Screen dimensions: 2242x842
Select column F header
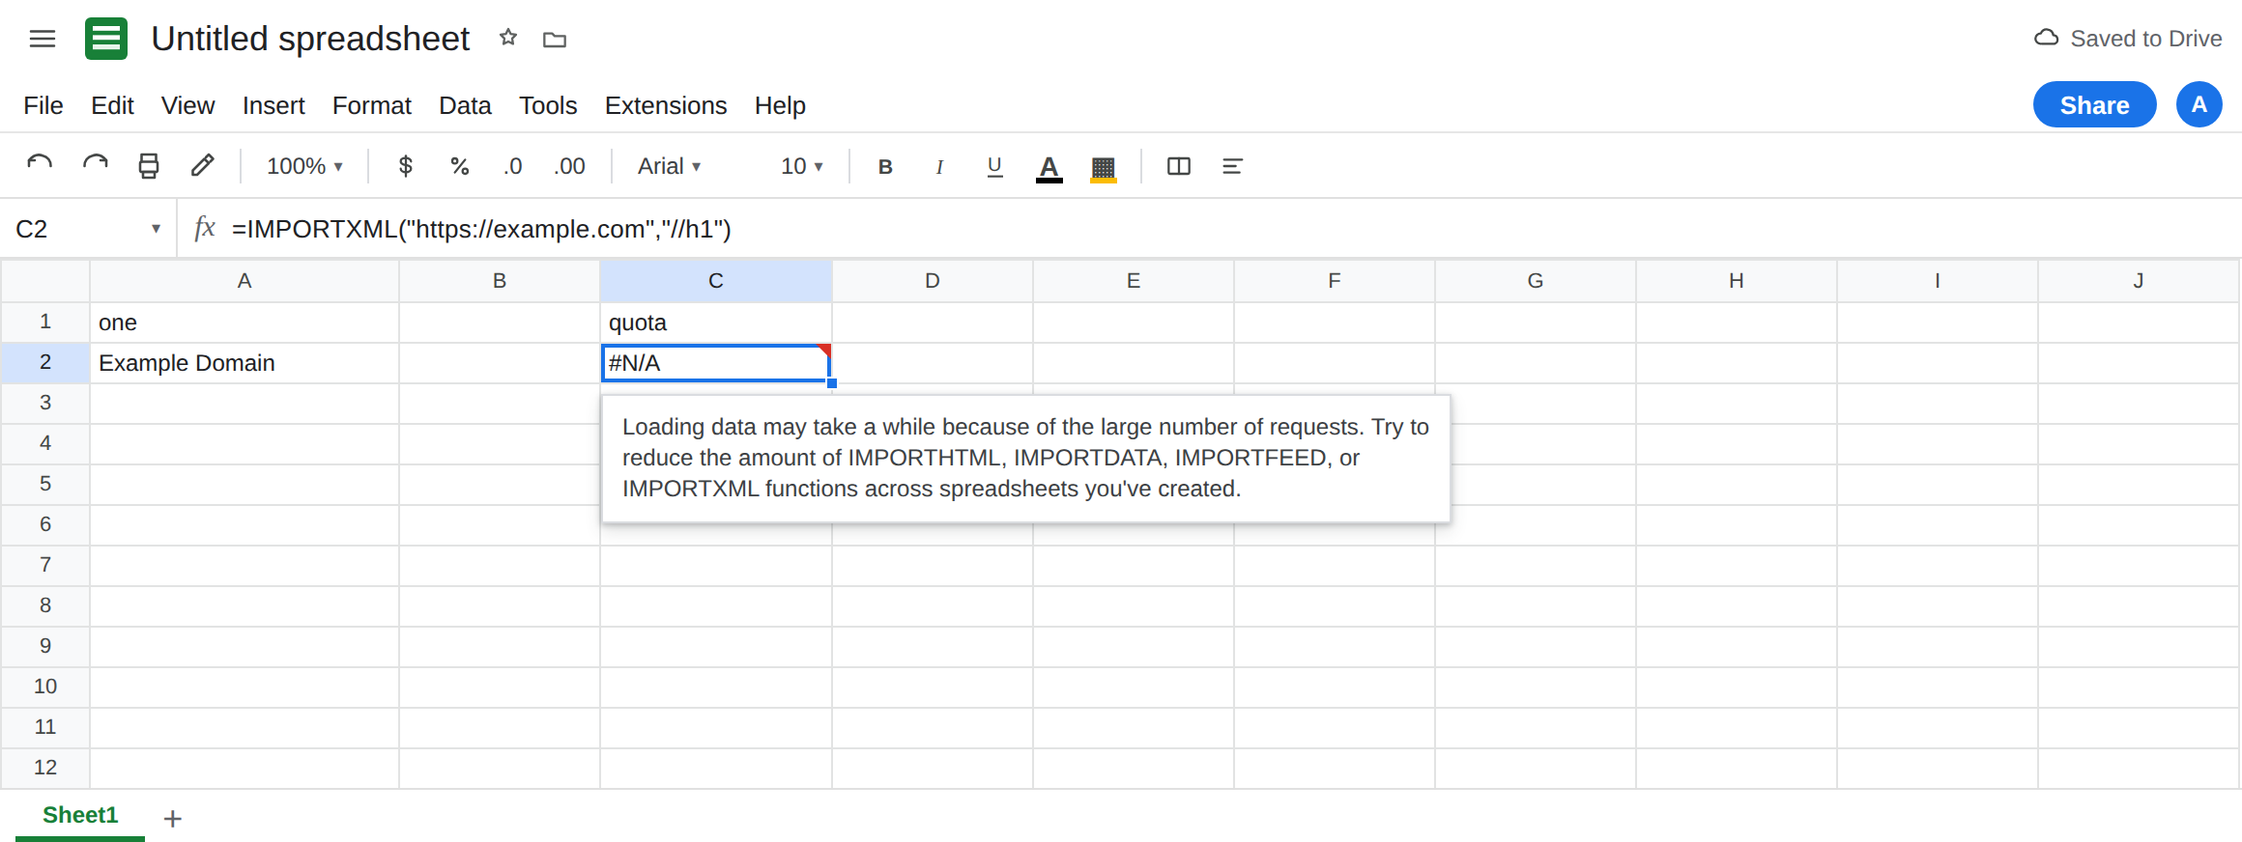pyautogui.click(x=1335, y=281)
